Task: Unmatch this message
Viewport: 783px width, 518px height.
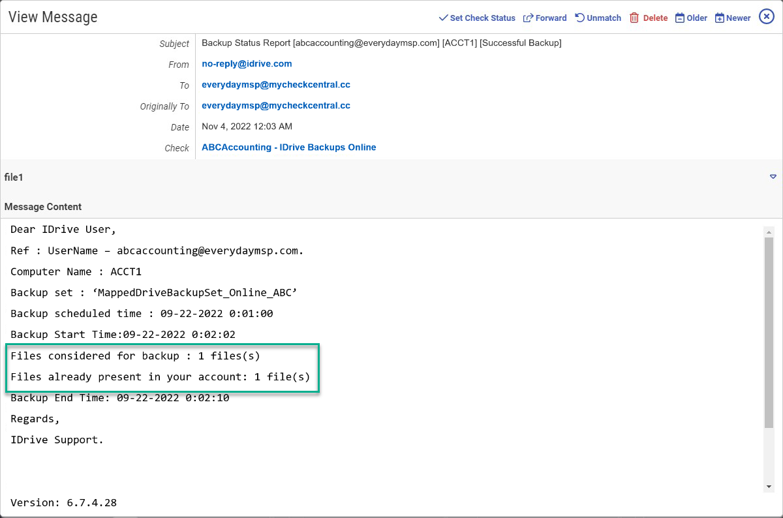Action: tap(602, 18)
